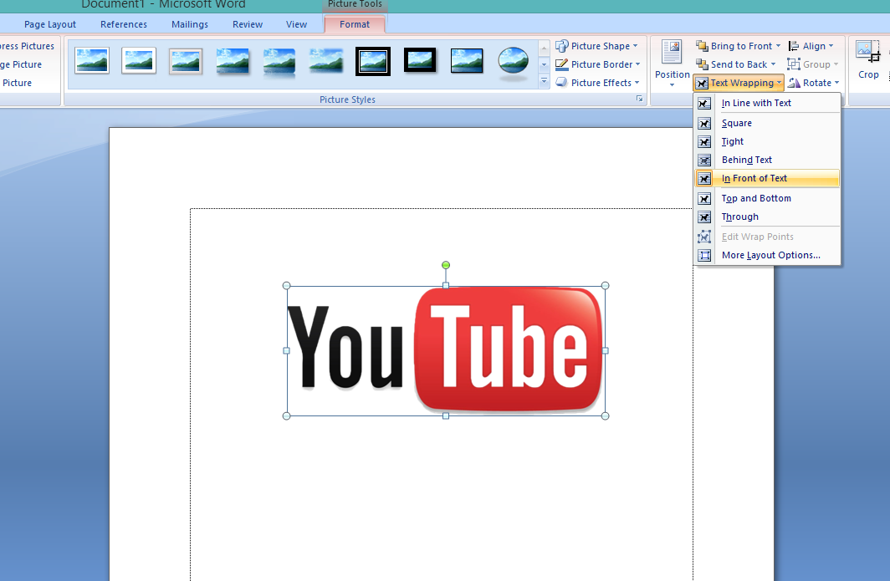Screen dimensions: 890x581
Task: Click the Change Picture button
Action: pyautogui.click(x=21, y=64)
